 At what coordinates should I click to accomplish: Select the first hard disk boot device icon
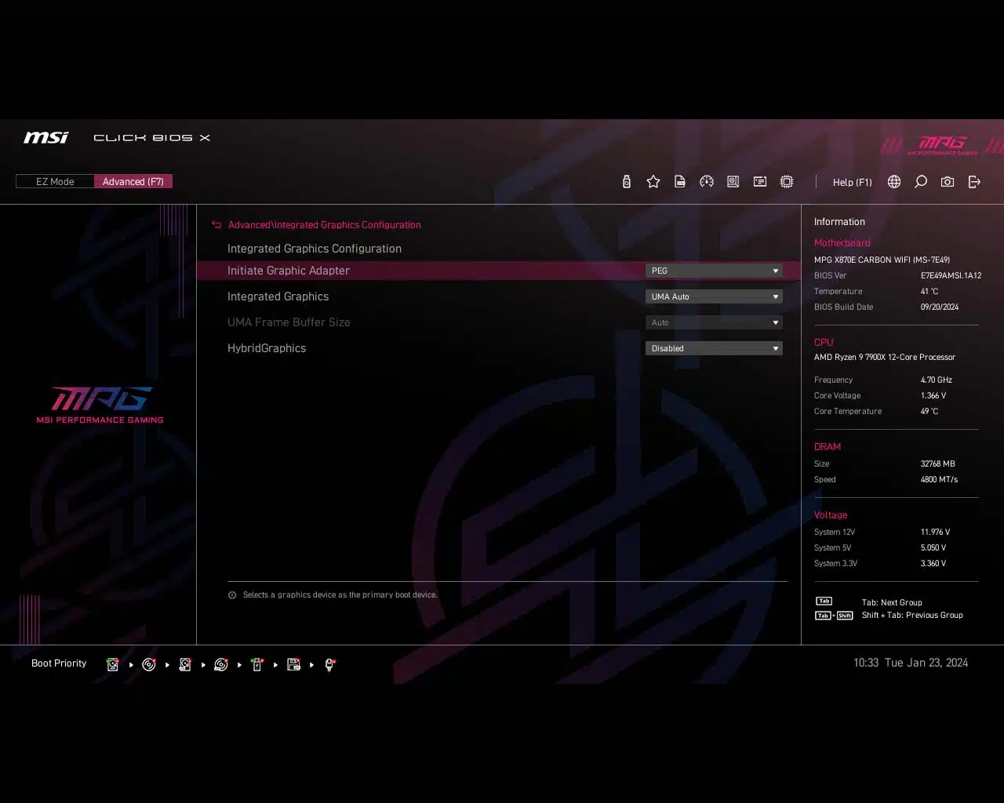(113, 664)
